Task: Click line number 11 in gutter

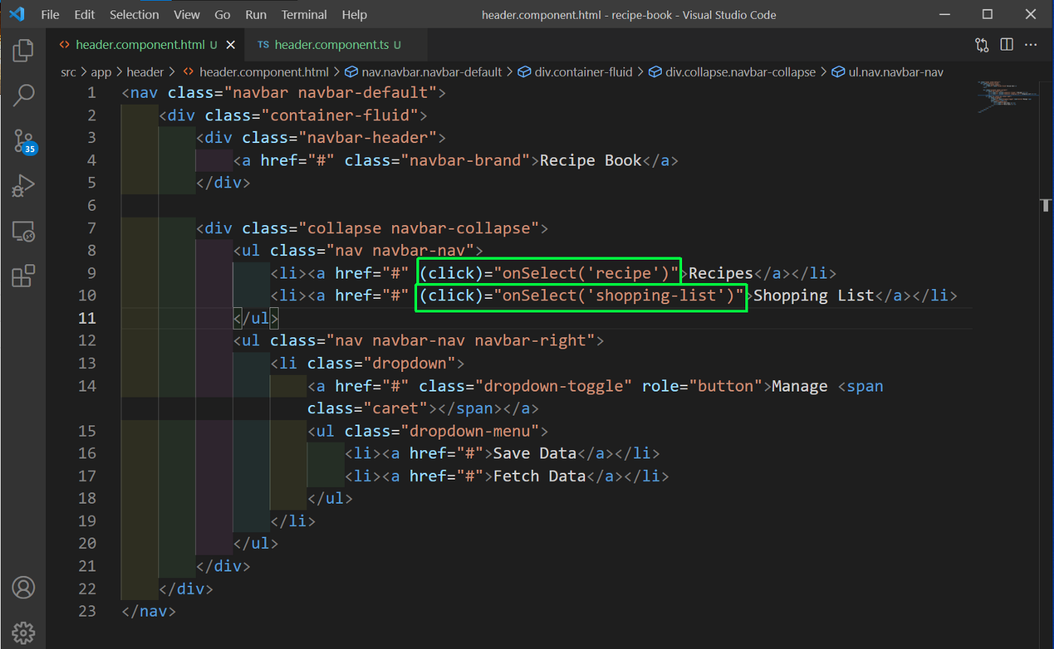Action: pos(87,318)
